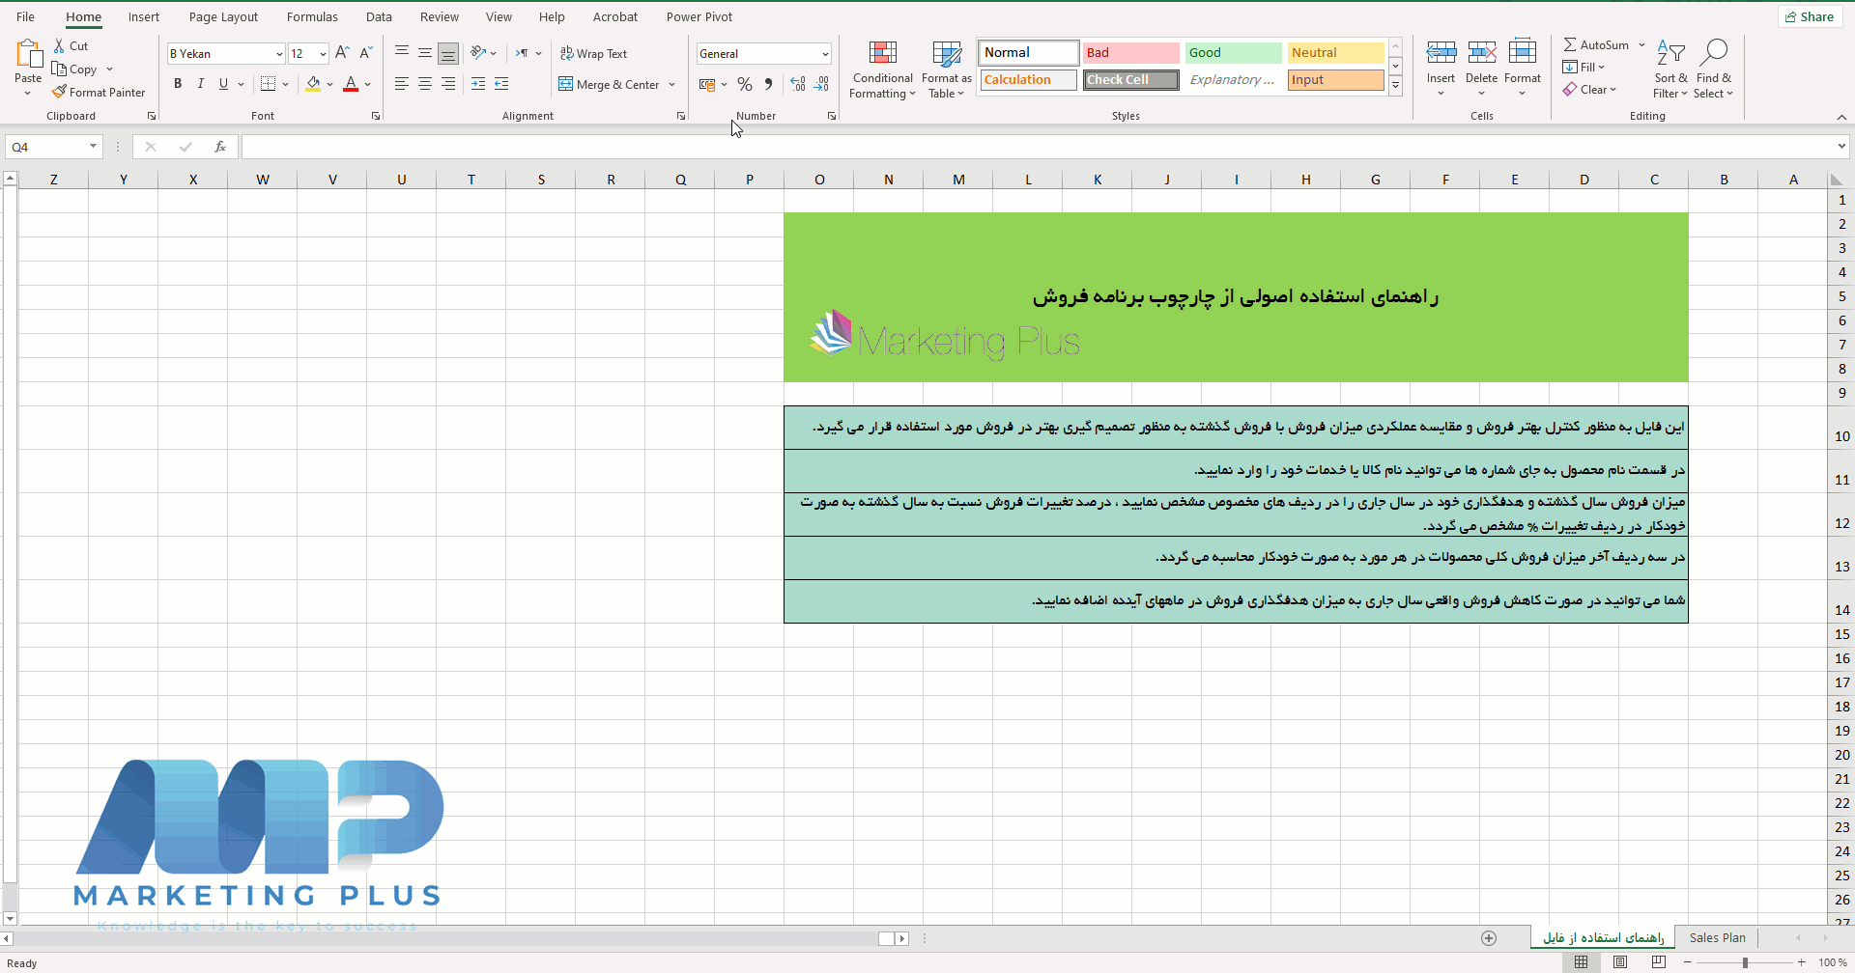Viewport: 1855px width, 973px height.
Task: Open Sort & Filter options
Action: (1670, 69)
